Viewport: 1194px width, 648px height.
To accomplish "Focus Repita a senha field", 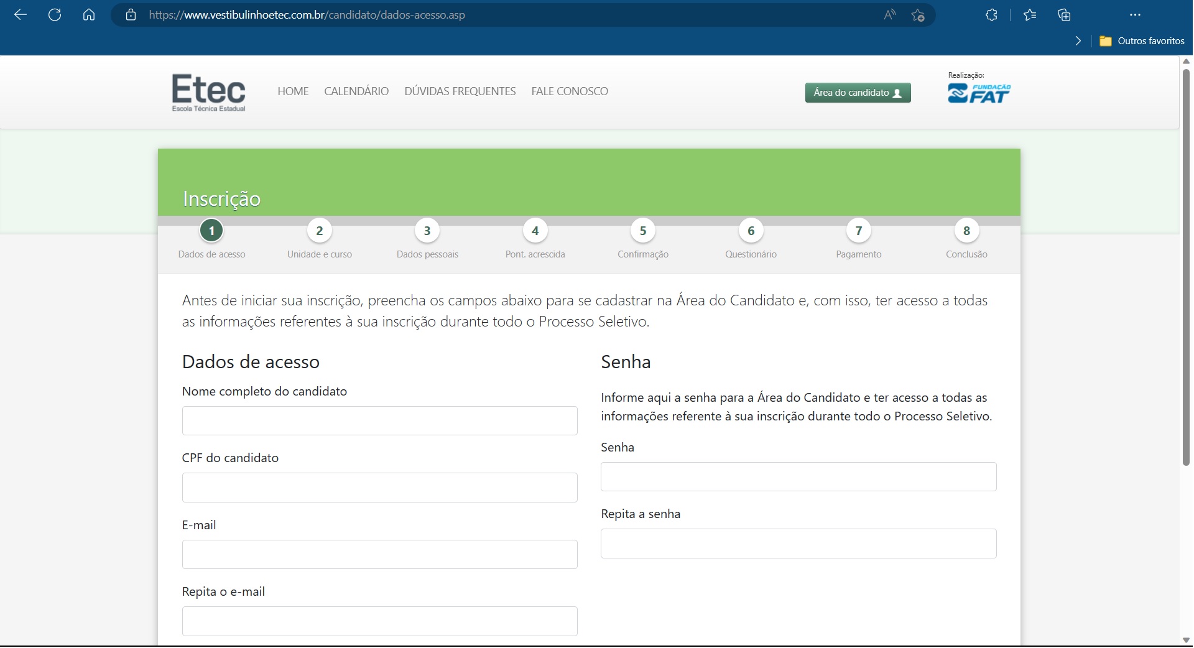I will [x=798, y=544].
